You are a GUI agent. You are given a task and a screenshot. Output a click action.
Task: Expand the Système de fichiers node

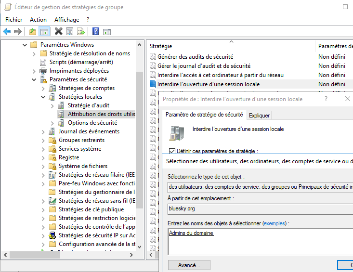point(43,167)
